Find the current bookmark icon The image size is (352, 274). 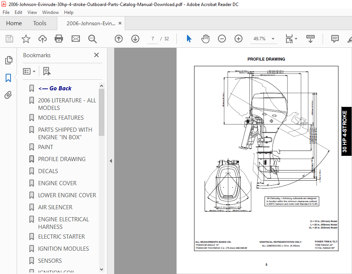(47, 71)
